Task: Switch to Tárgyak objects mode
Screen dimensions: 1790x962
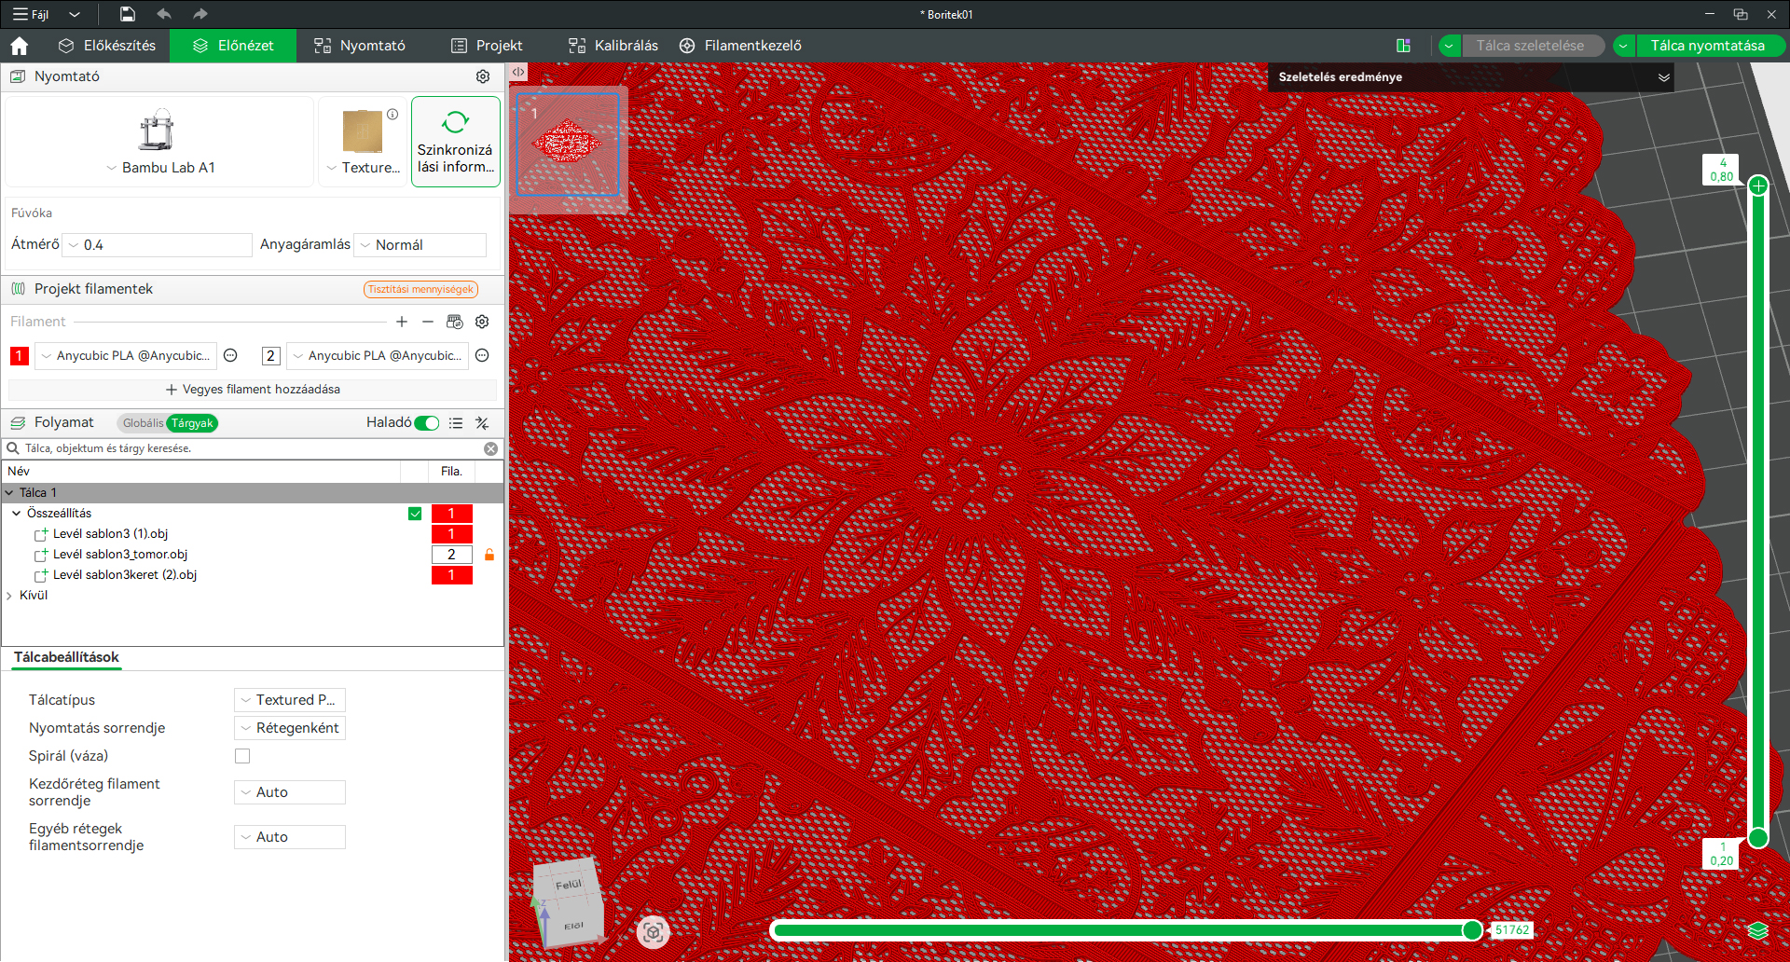Action: (x=192, y=423)
